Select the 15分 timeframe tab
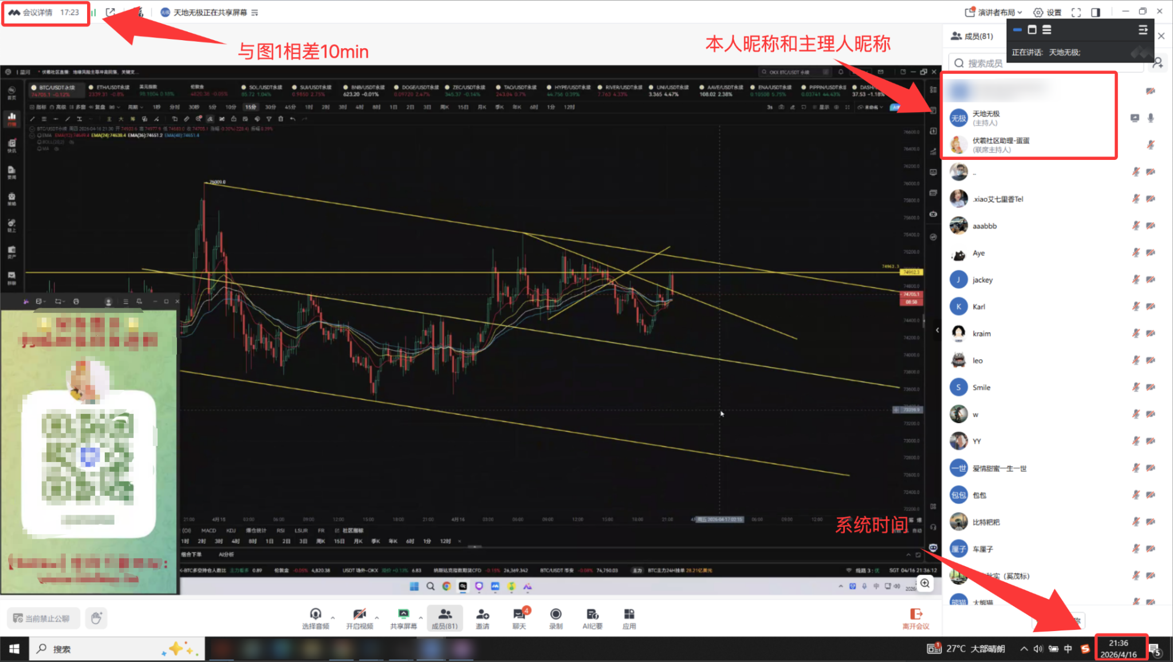 [x=251, y=107]
